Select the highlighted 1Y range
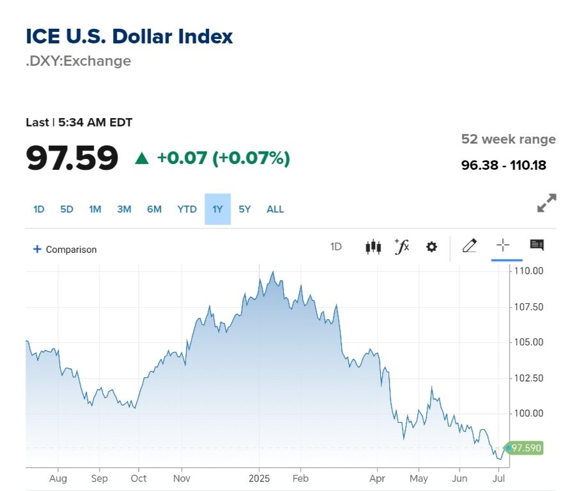This screenshot has height=491, width=577. [218, 209]
